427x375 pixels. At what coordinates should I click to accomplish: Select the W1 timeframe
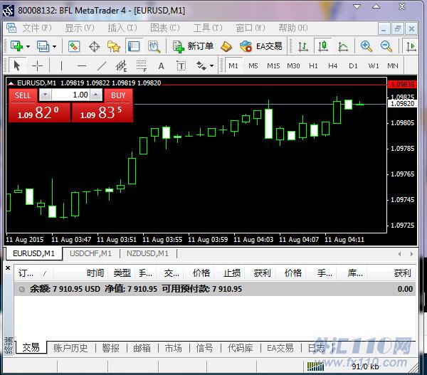click(x=374, y=65)
